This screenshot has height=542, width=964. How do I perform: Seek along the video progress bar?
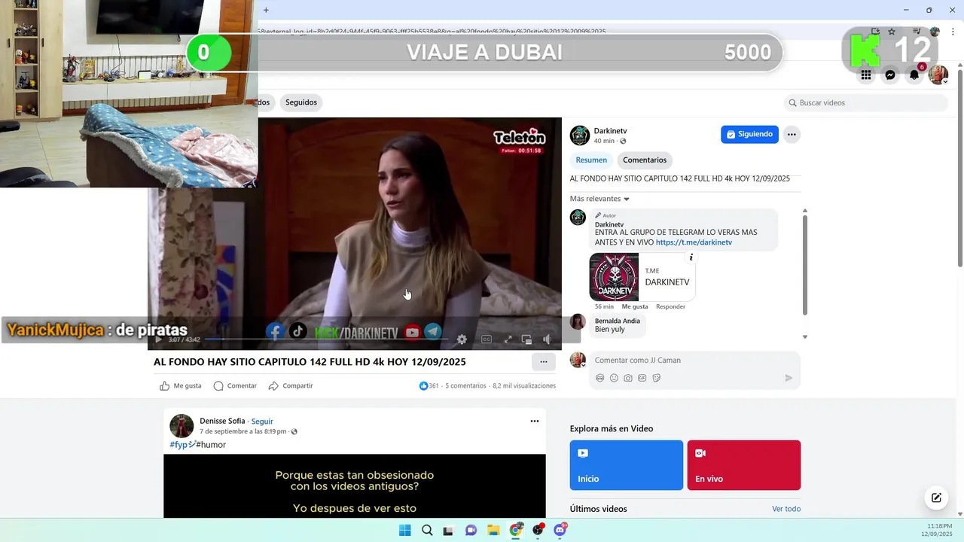326,340
